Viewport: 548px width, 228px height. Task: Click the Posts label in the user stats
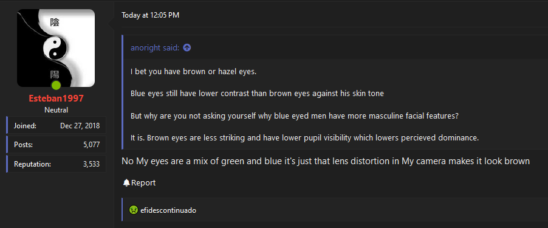pos(24,145)
